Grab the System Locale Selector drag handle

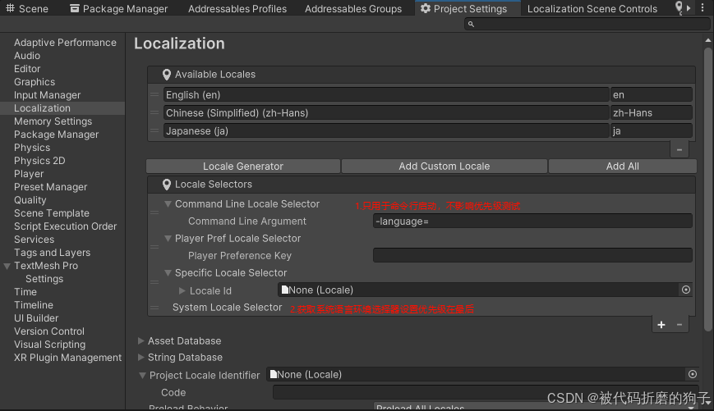coord(154,308)
